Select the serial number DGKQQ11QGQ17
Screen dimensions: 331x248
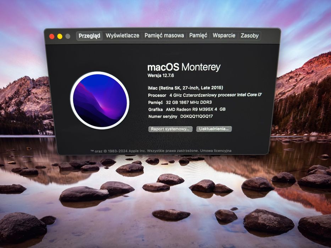coord(197,117)
